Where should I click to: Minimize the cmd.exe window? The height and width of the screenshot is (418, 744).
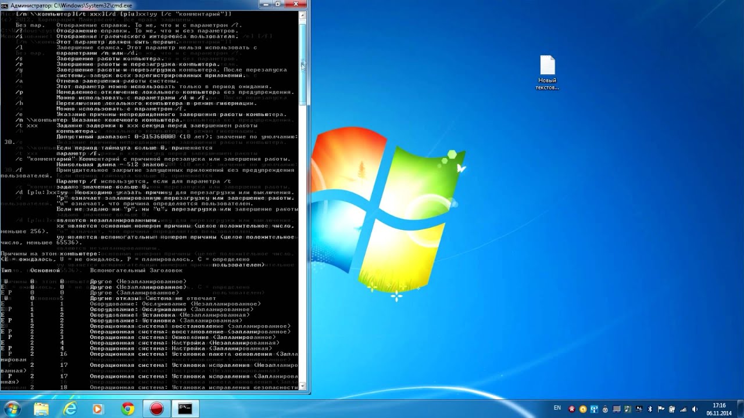266,5
